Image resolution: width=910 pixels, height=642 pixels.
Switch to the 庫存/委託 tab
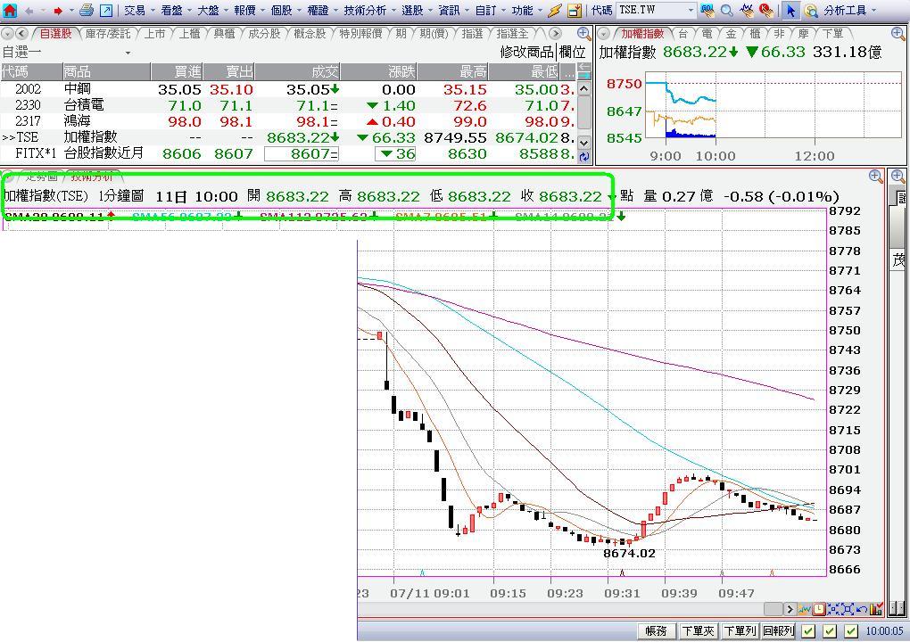108,34
